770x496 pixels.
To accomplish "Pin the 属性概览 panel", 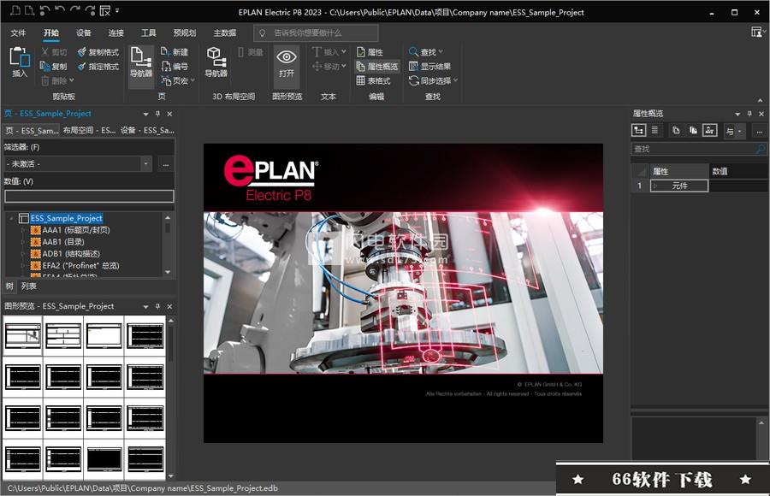I will coord(749,114).
